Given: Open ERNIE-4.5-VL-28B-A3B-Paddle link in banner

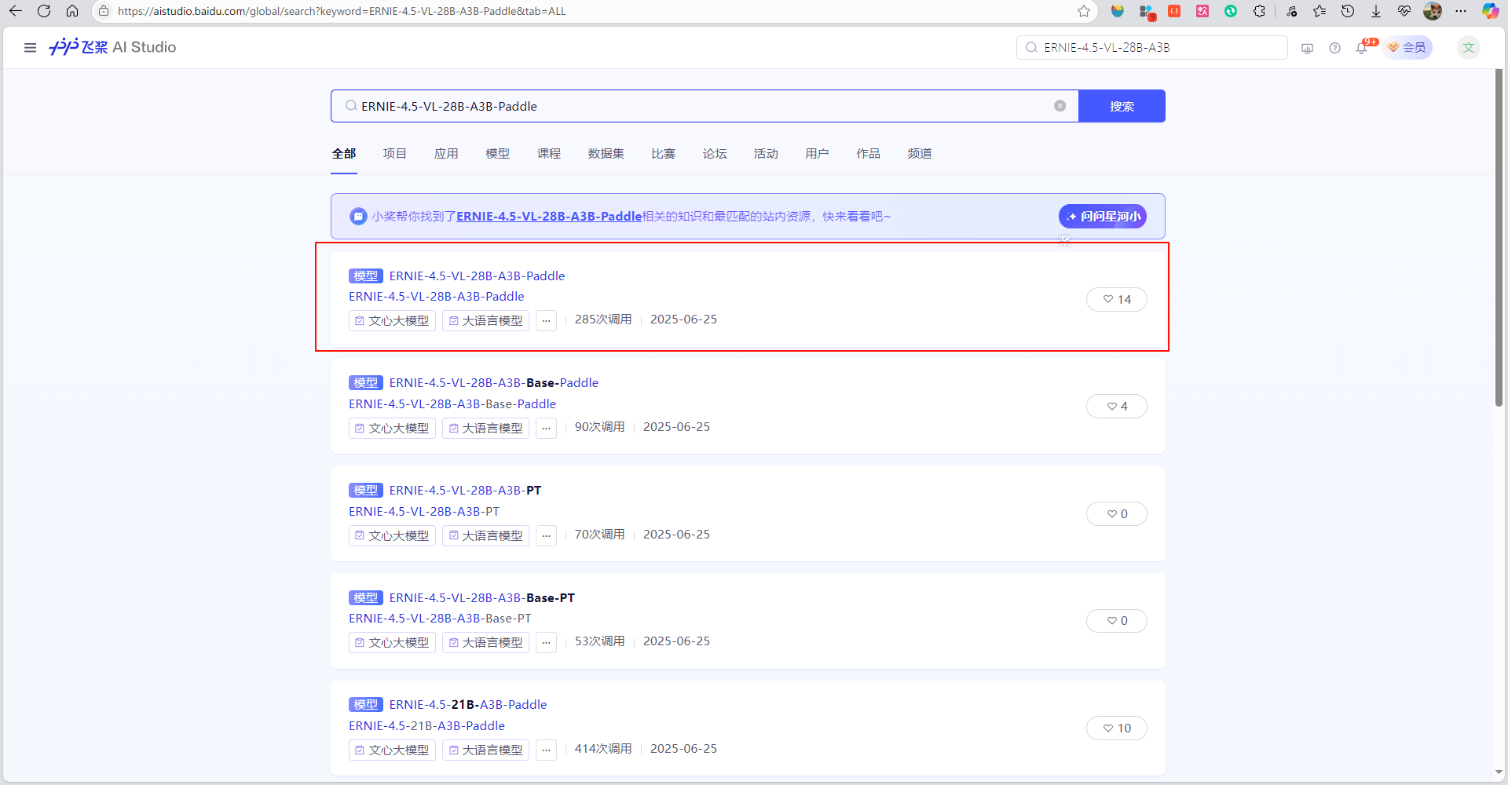Looking at the screenshot, I should click(549, 216).
